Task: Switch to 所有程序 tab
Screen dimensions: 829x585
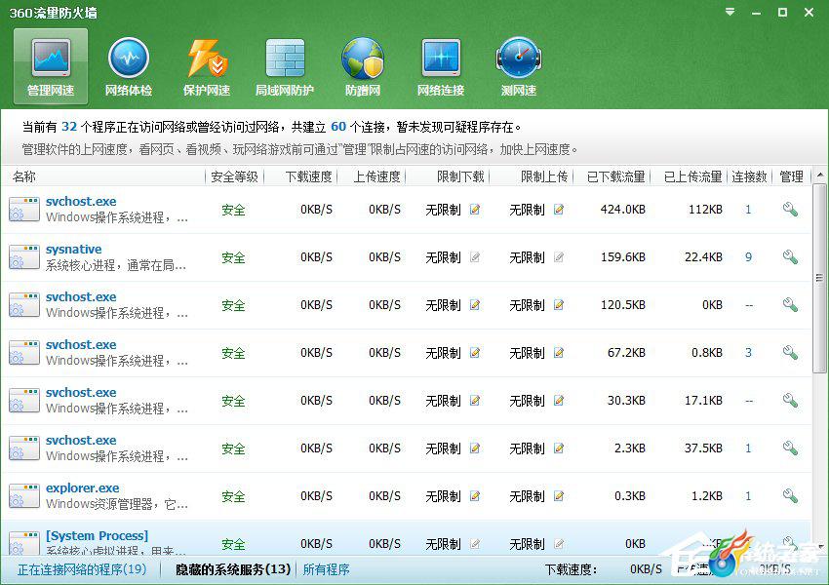Action: 326,569
